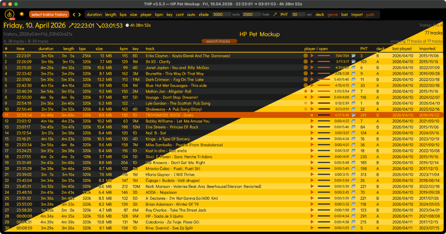Pause playback of TRIHOMODE ROCK - Greta
Screen dimensions: 446x234
pos(311,115)
